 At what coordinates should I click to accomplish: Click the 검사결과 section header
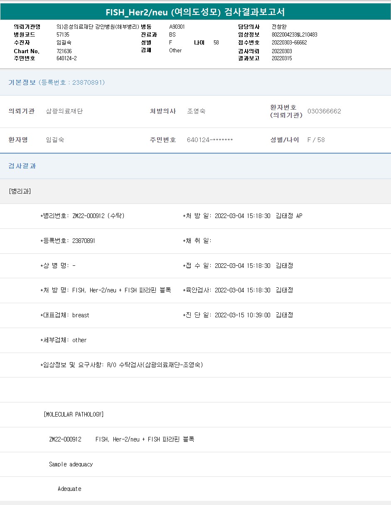[x=22, y=166]
